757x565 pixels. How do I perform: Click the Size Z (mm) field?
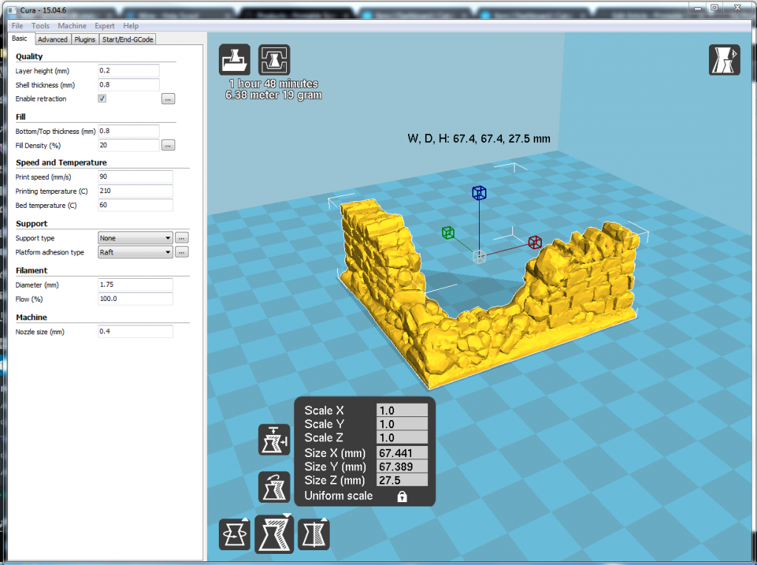pos(401,480)
